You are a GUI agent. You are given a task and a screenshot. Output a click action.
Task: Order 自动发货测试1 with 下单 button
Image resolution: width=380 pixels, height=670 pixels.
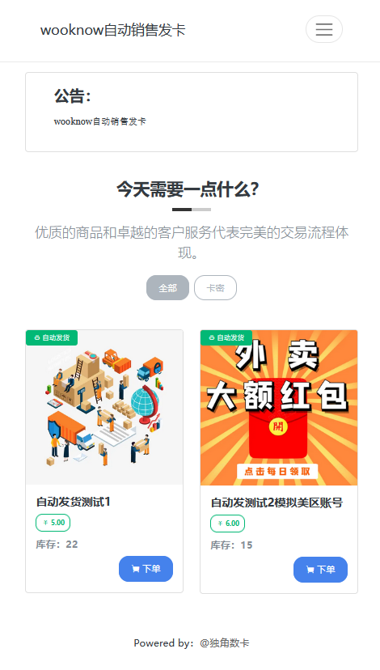(146, 569)
